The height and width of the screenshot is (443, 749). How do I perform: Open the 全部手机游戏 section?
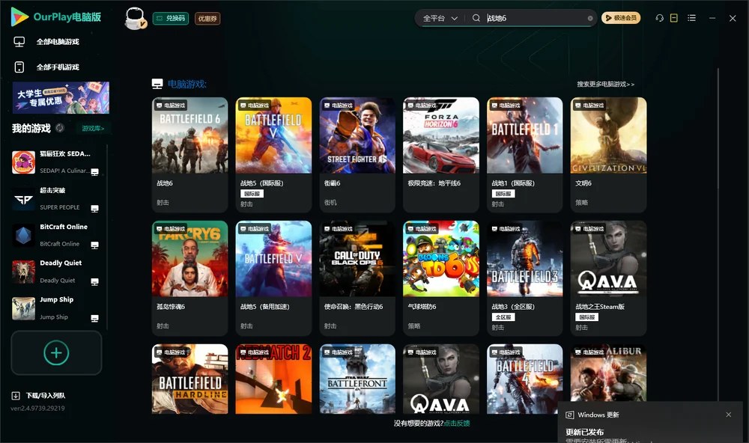pos(58,67)
